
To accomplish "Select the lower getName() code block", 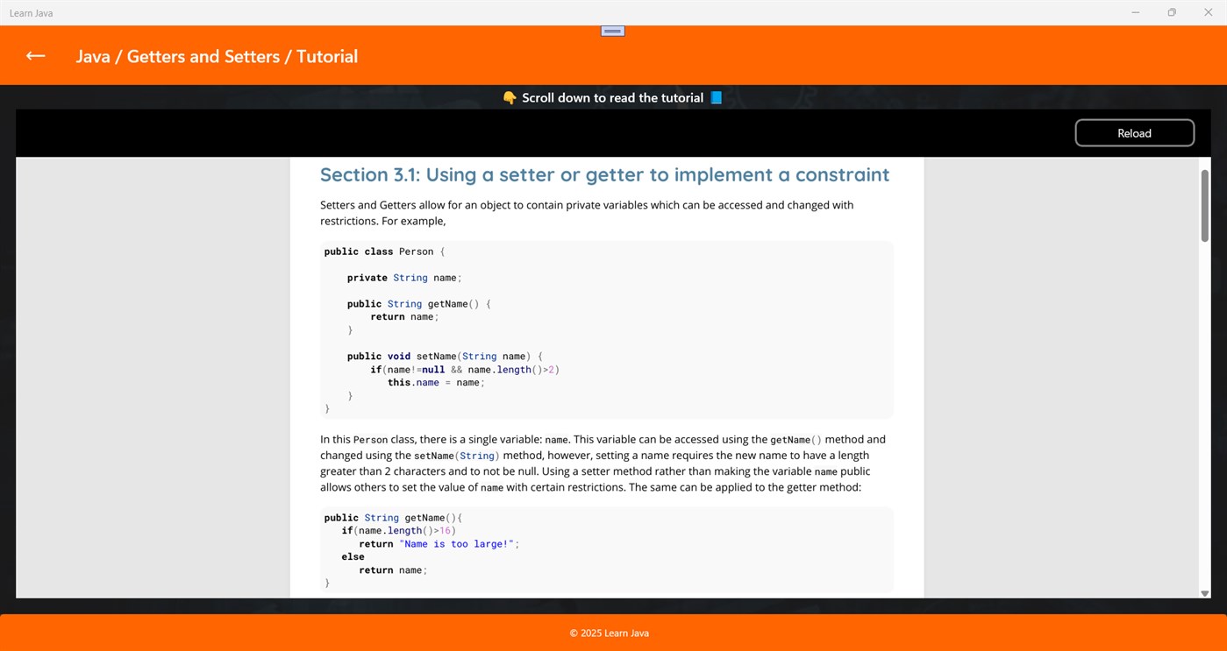I will coord(605,548).
